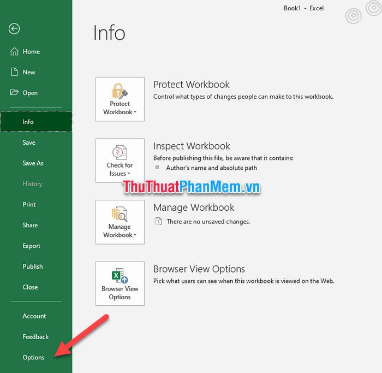Click the "Book1 - Excel" title text

[303, 8]
